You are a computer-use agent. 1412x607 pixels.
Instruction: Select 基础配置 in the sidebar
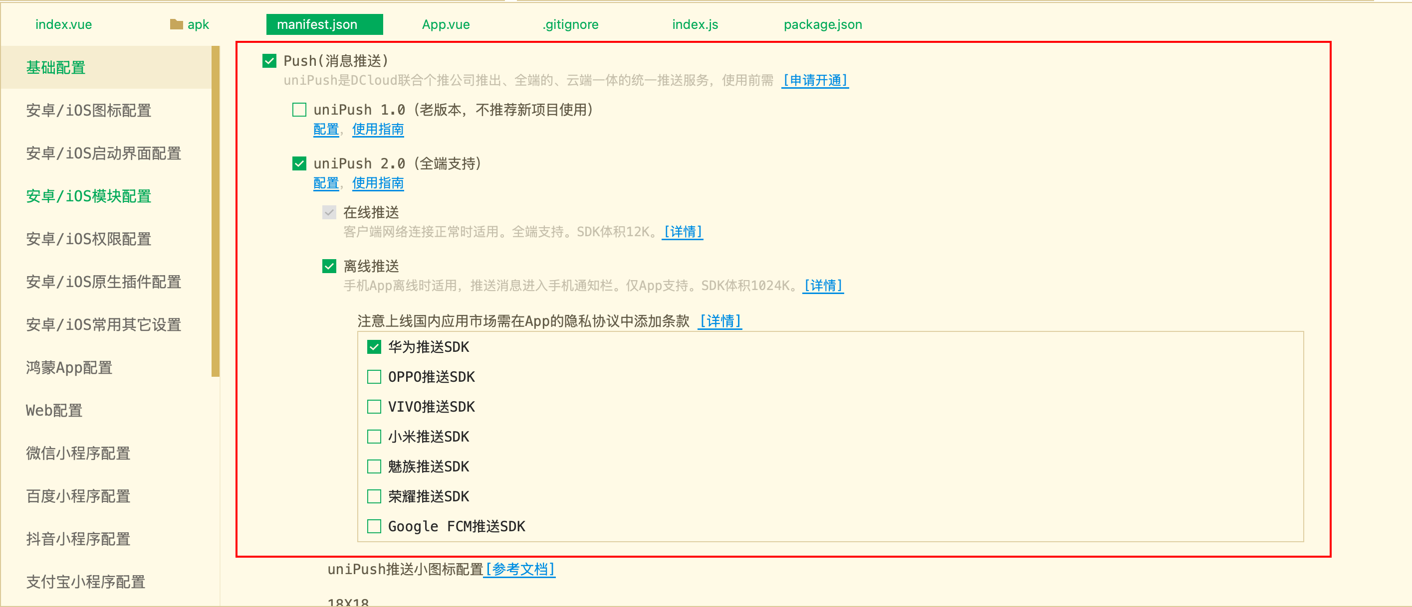[x=106, y=67]
